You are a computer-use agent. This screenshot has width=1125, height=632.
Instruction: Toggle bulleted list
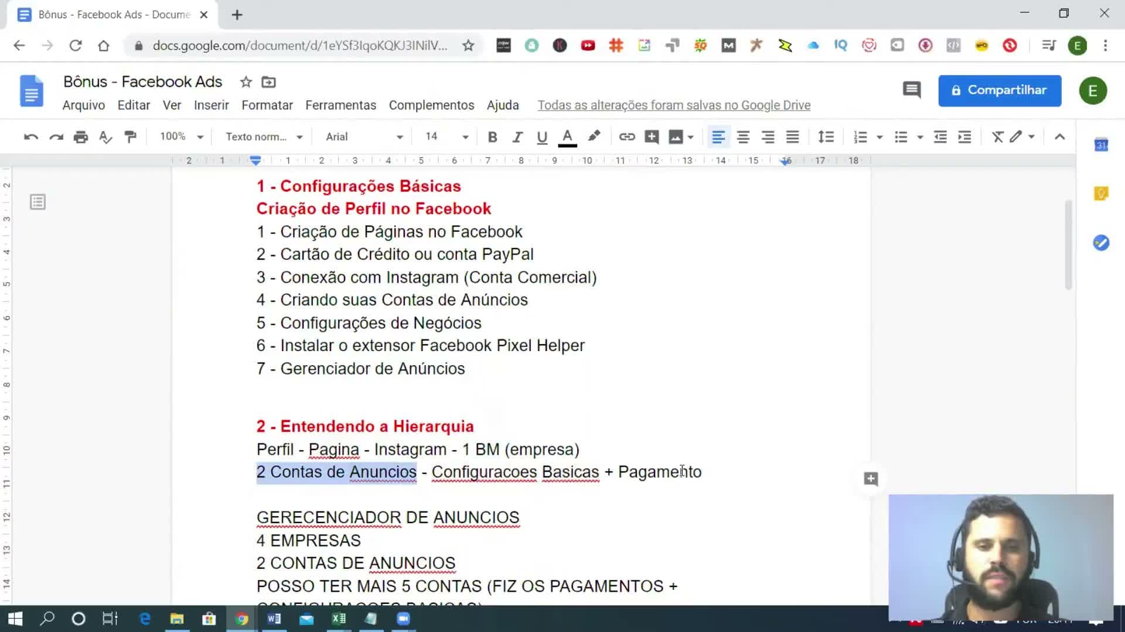tap(901, 137)
